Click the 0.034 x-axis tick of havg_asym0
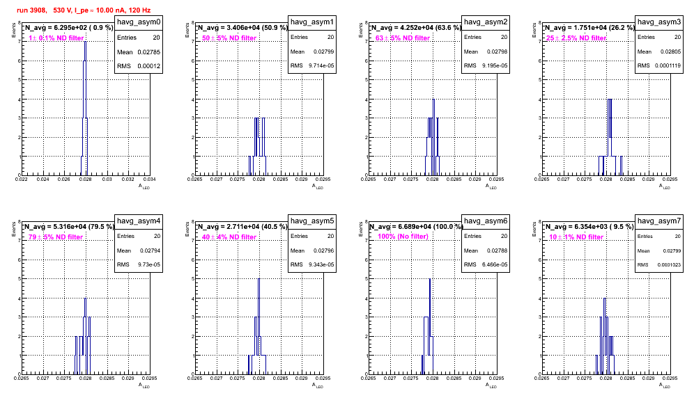Image resolution: width=694 pixels, height=398 pixels. [150, 180]
